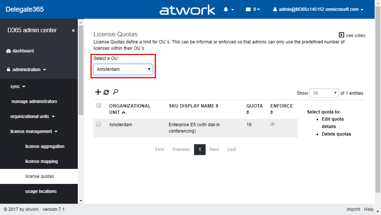Screen dimensions: 381x215
Task: Toggle Enforce checkbox for Amsterdam quota
Action: pyautogui.click(x=273, y=124)
